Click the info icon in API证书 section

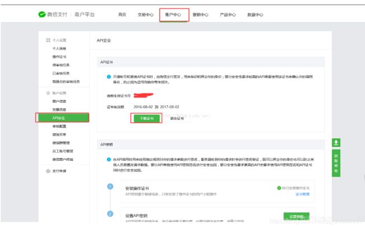pyautogui.click(x=109, y=77)
